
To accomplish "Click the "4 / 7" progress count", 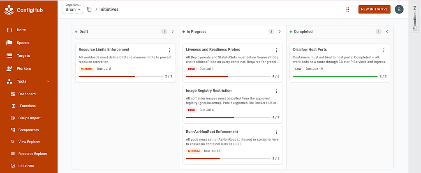I will tap(276, 118).
